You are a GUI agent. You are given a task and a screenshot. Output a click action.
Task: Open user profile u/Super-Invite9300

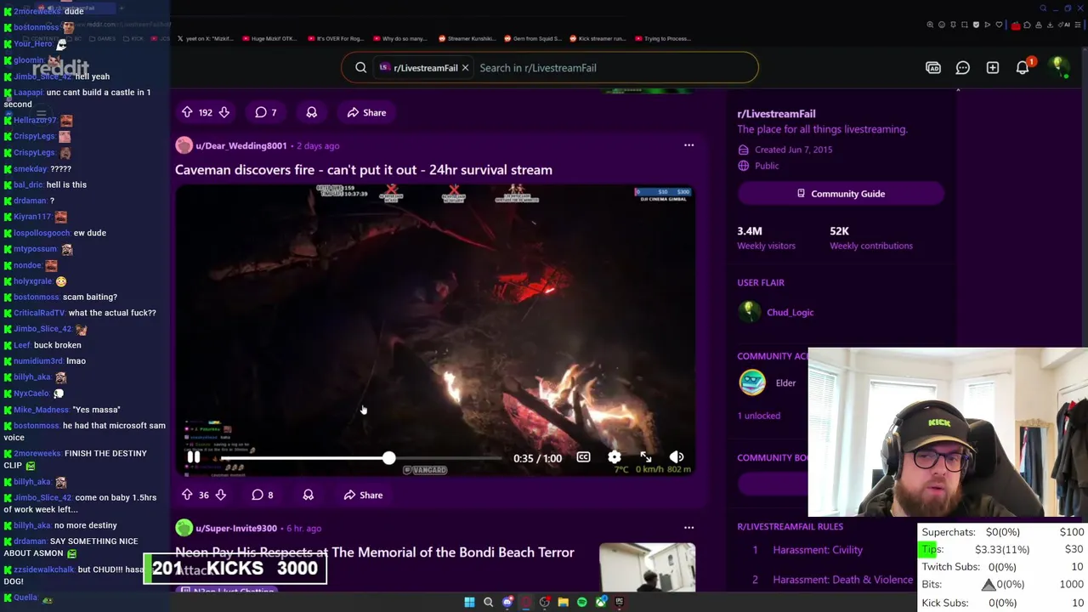pos(236,528)
